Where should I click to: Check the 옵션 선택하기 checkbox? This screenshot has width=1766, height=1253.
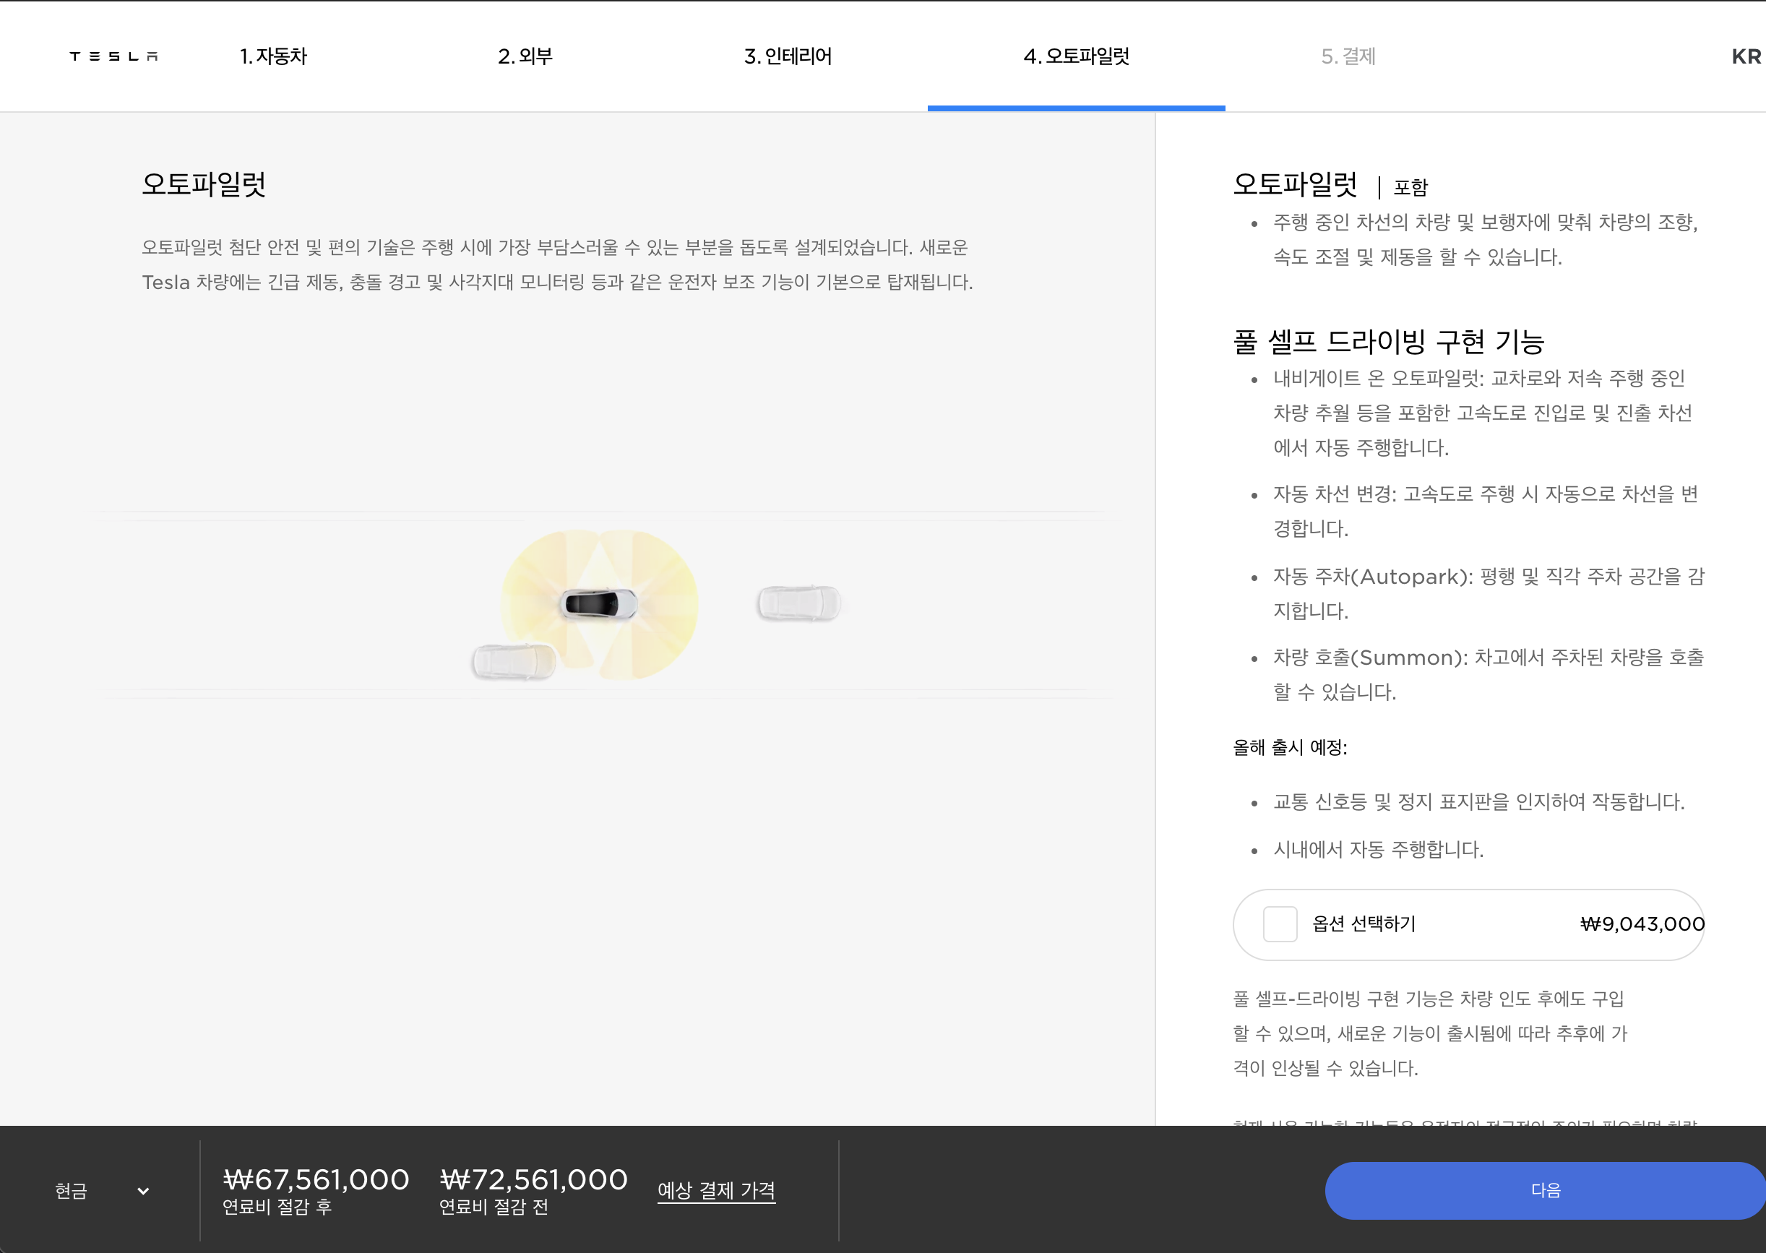click(x=1279, y=923)
